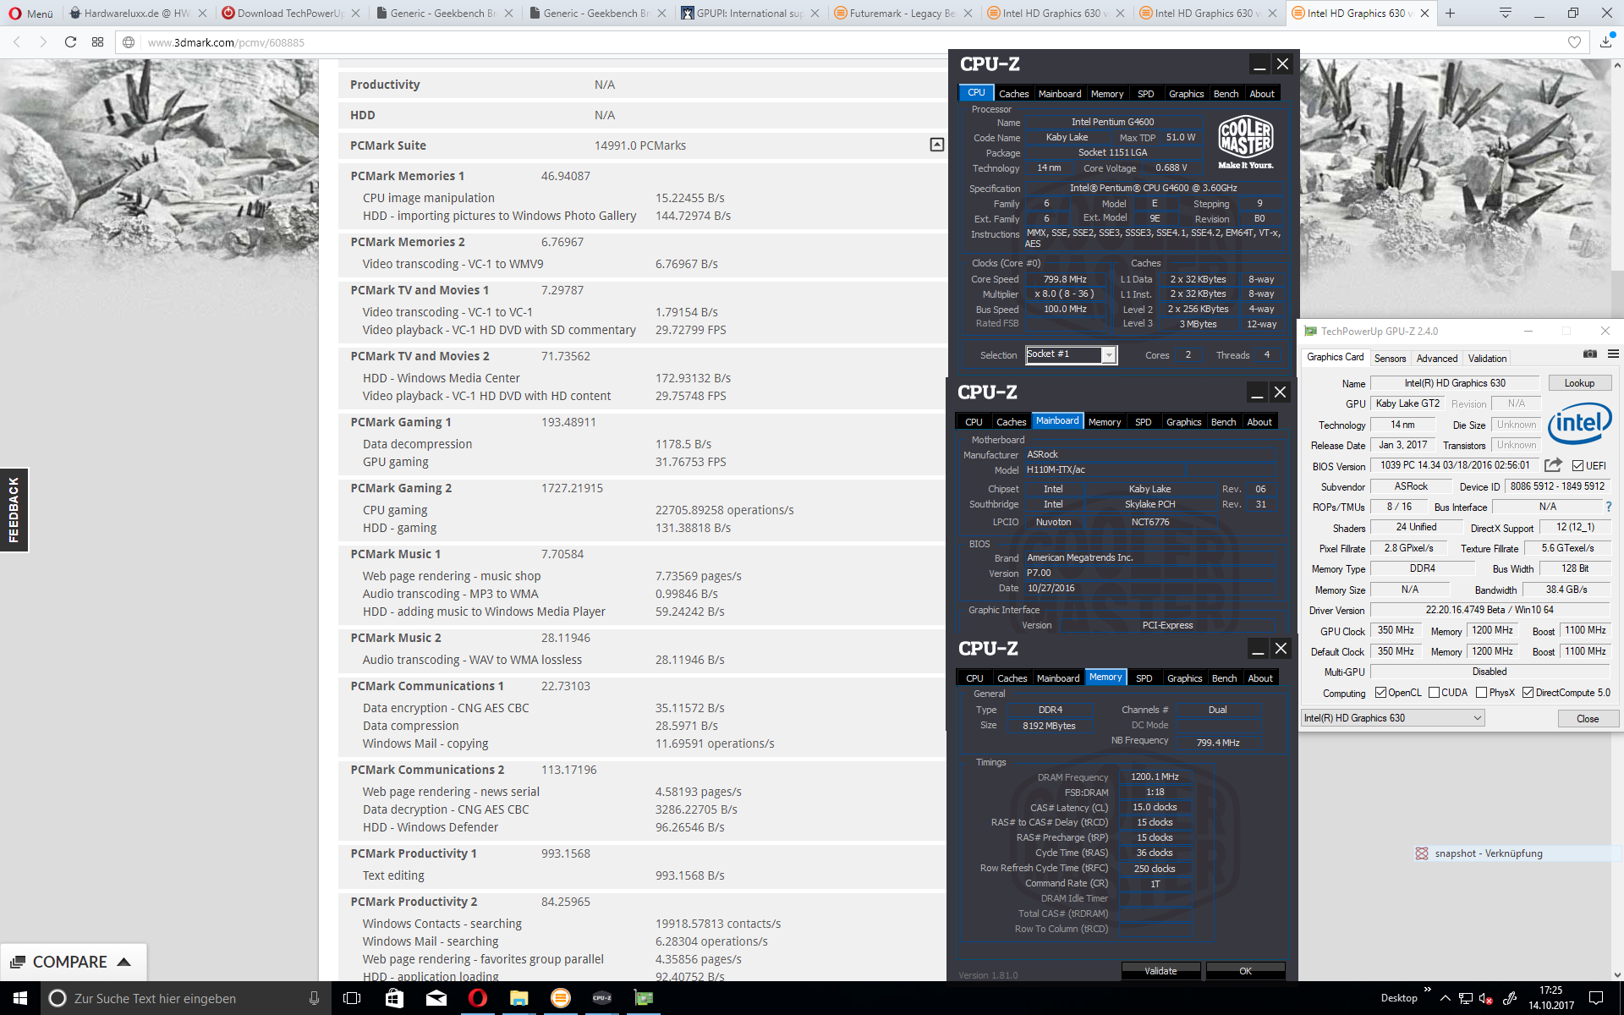The height and width of the screenshot is (1015, 1624).
Task: Click About tab in top CPU-Z window
Action: 1262,94
